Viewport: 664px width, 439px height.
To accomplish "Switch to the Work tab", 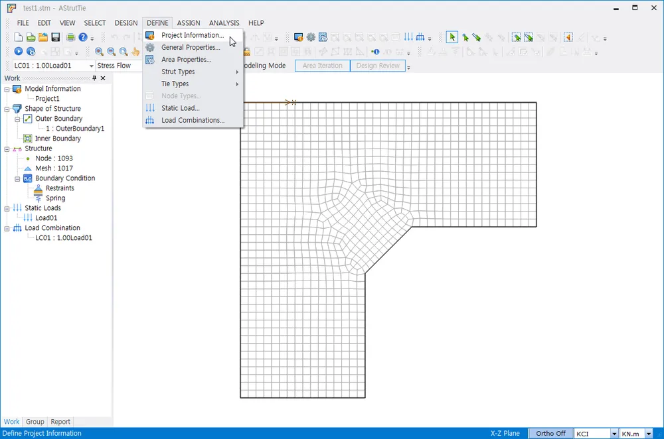I will pyautogui.click(x=11, y=422).
